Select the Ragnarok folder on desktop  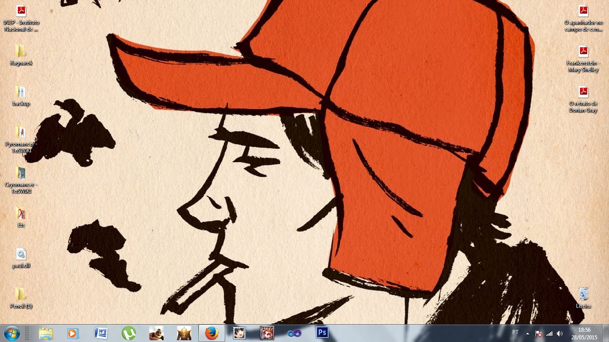pos(21,55)
